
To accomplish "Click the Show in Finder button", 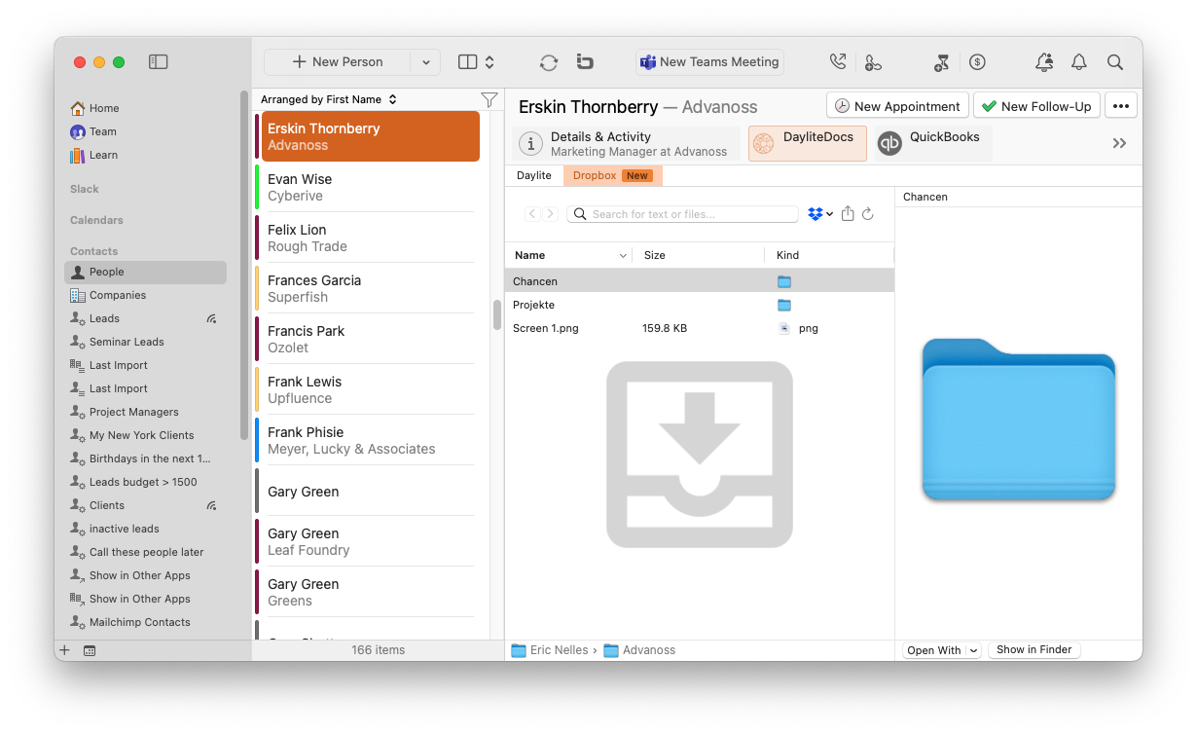I will (1034, 650).
